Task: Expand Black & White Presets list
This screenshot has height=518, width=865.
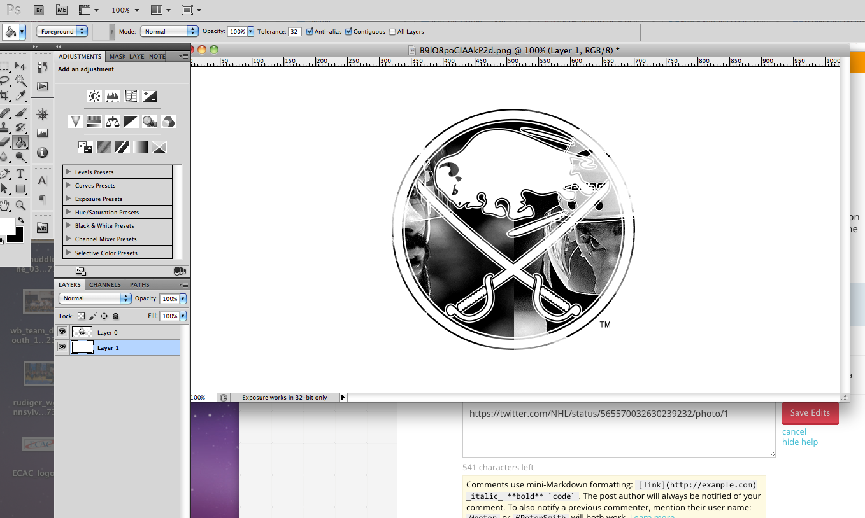Action: point(69,225)
